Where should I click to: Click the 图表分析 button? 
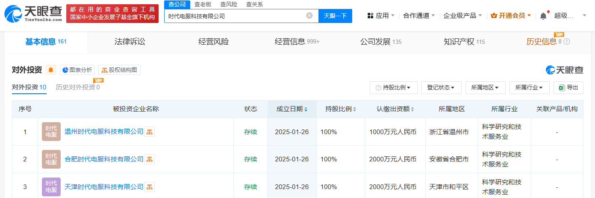(x=77, y=70)
